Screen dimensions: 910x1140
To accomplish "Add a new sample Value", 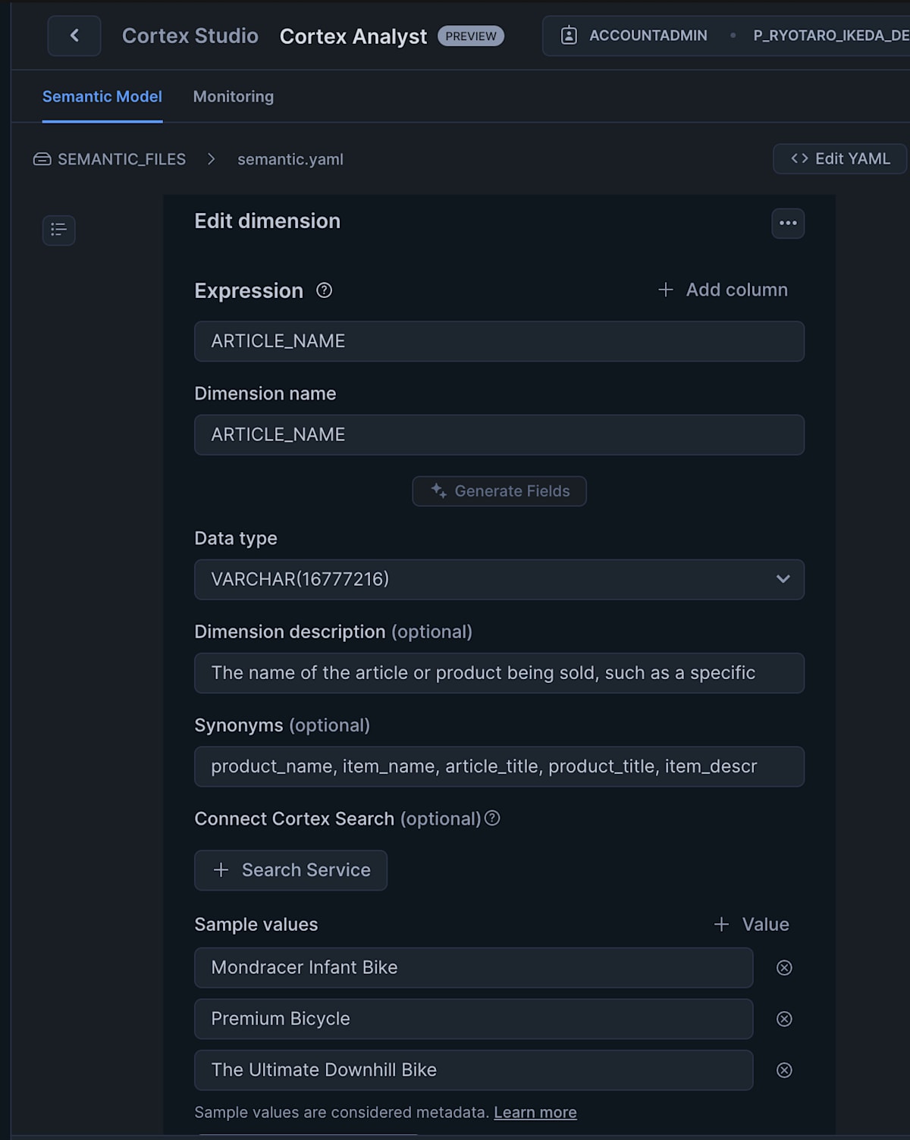I will (752, 925).
